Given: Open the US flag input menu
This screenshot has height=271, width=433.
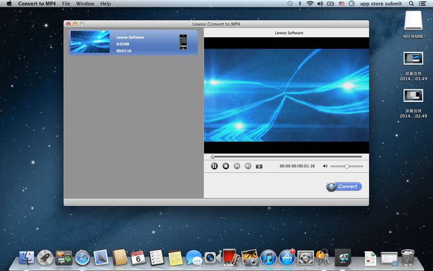Looking at the screenshot, I should [342, 4].
